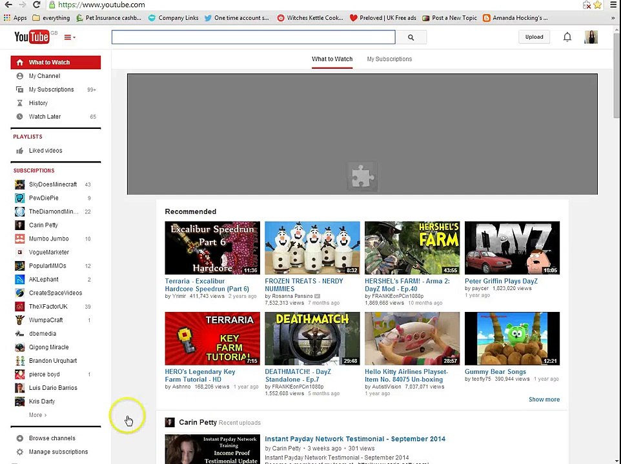This screenshot has width=621, height=464.
Task: Open the account avatar menu
Action: [x=591, y=37]
